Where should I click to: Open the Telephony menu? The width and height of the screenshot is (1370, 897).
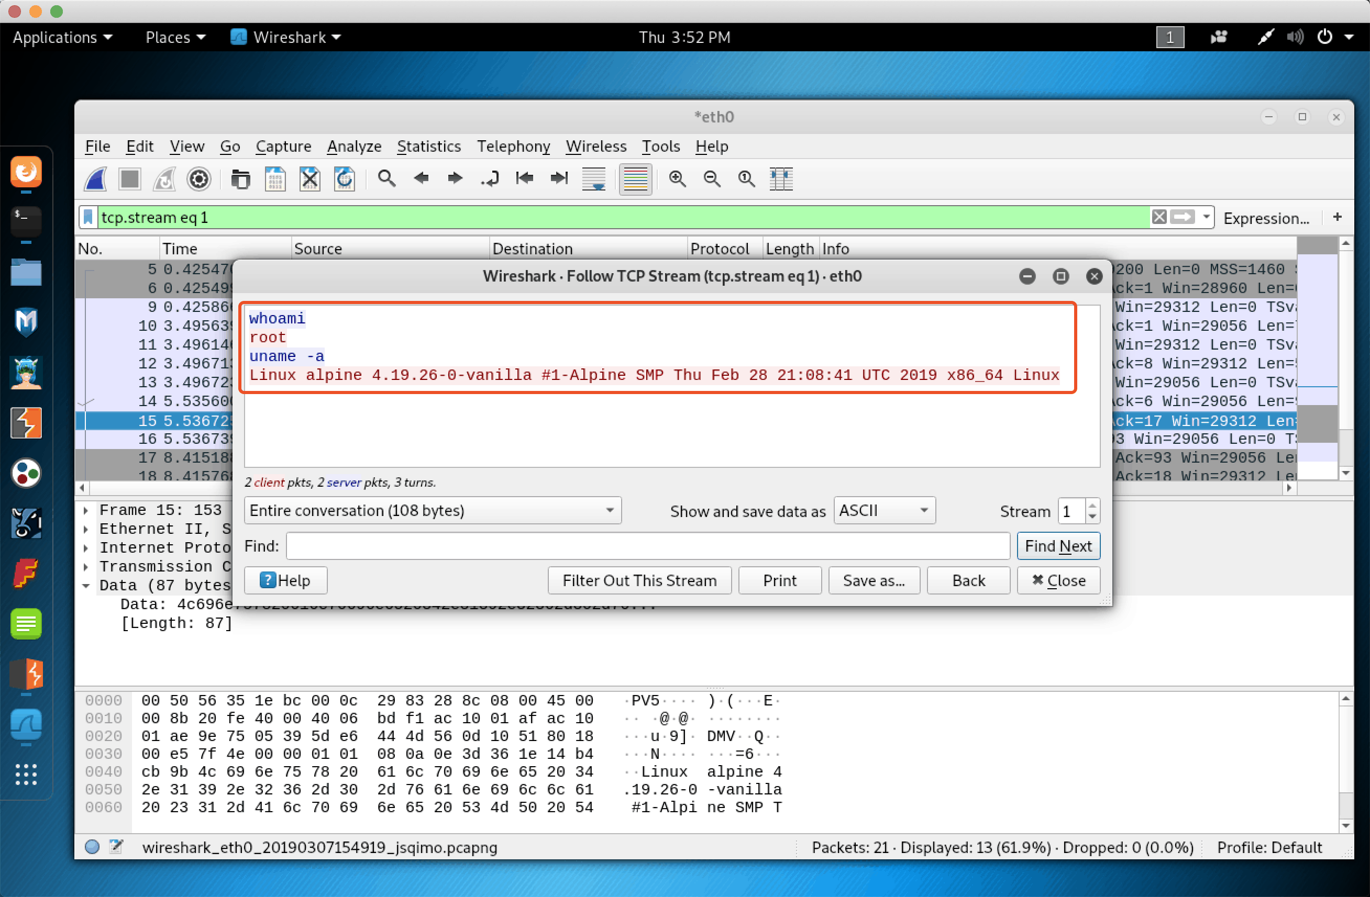tap(513, 147)
